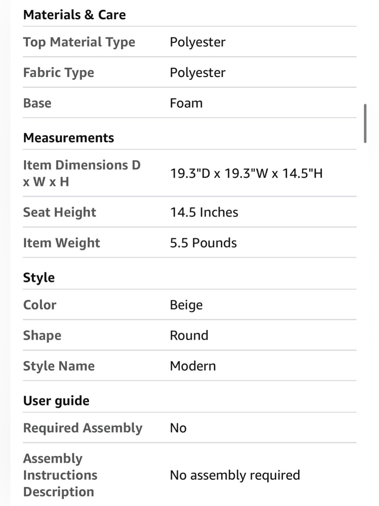Select the Polyester value next to Fabric Type
This screenshot has width=379, height=506.
click(197, 73)
